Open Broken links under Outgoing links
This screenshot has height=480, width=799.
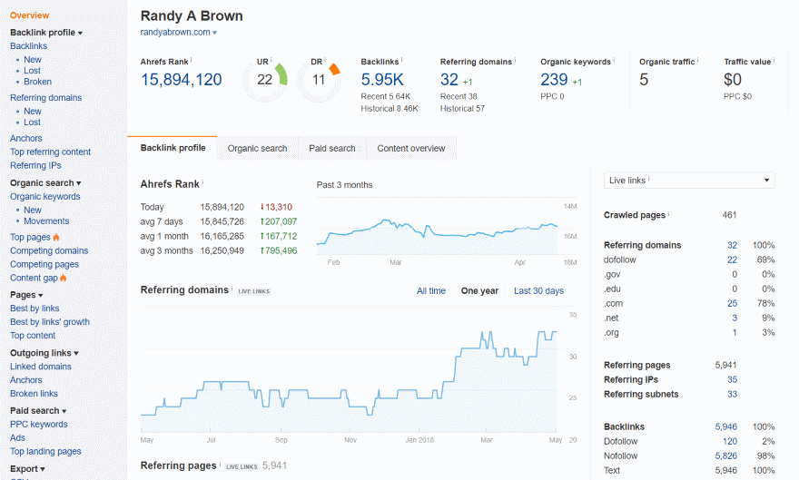point(34,394)
